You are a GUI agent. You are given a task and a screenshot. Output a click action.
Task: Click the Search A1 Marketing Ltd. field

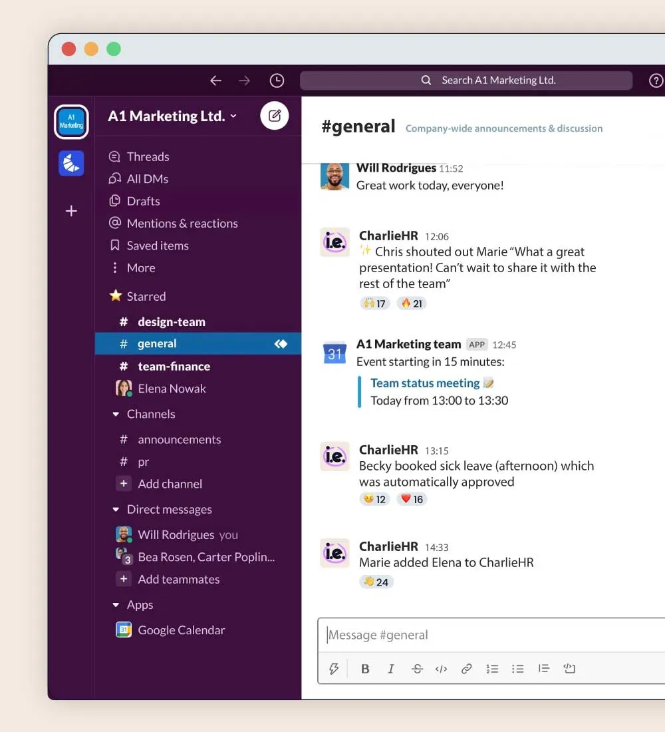coord(466,81)
